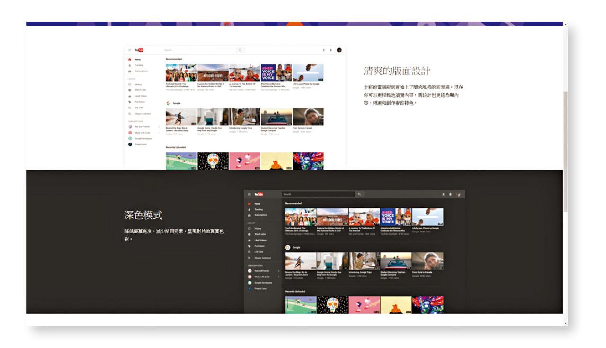Click the hamburger menu icon in dark-mode YouTube
The width and height of the screenshot is (606, 348).
click(249, 194)
